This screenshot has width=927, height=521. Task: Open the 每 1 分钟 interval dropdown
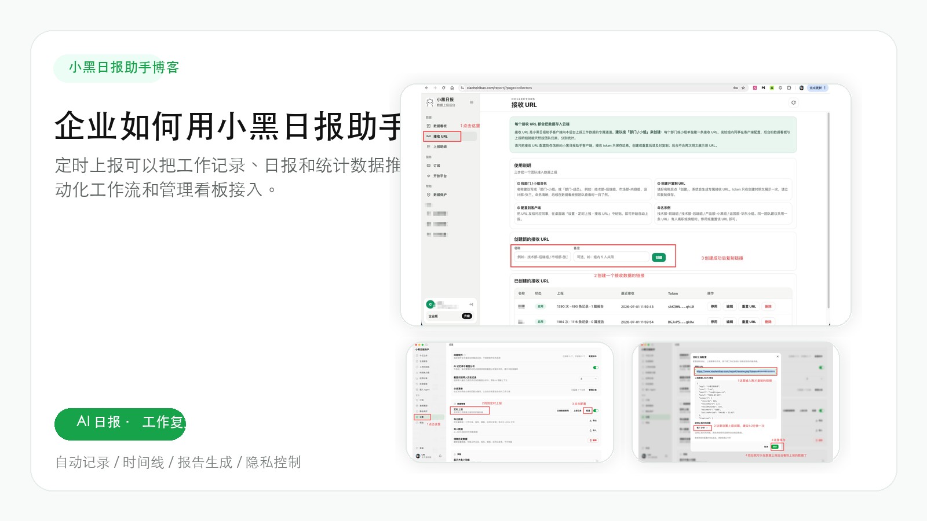[702, 428]
